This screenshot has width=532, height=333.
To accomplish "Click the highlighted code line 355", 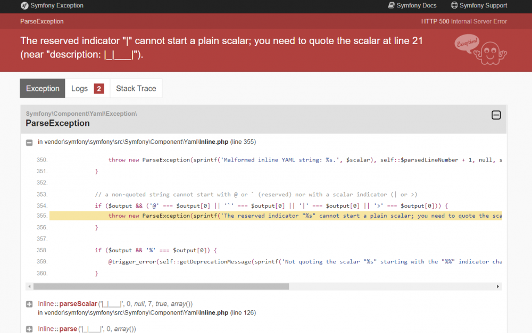I will [x=276, y=216].
